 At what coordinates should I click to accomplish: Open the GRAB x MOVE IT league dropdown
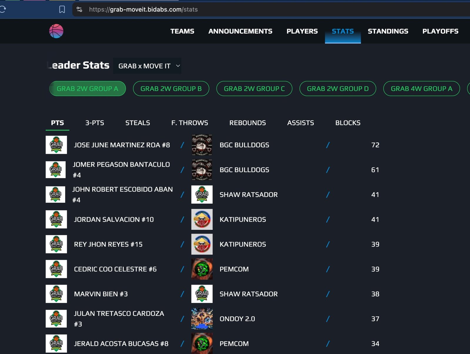point(147,66)
